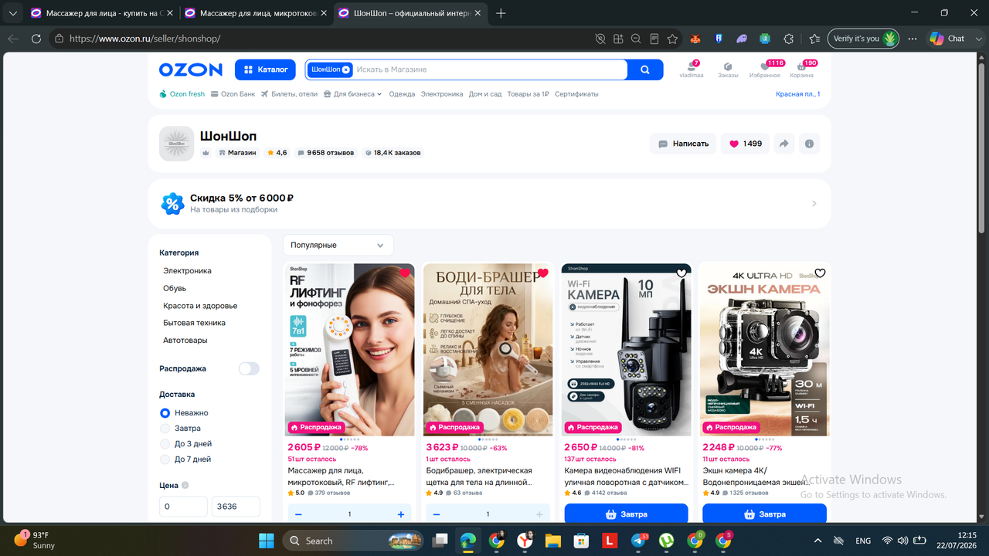This screenshot has height=556, width=989.
Task: Open the vladimaa profile icon
Action: point(691,69)
